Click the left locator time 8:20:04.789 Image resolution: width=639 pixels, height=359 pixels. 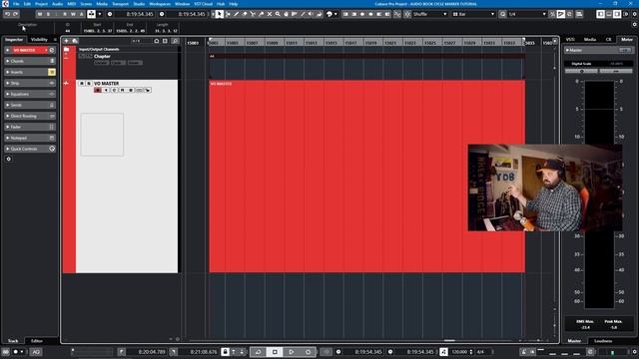[x=152, y=352]
